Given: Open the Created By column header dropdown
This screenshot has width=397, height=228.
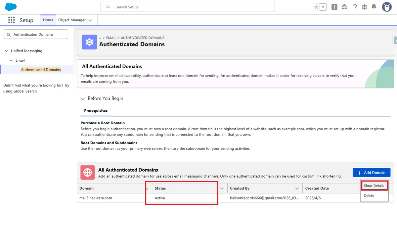Looking at the screenshot, I should pyautogui.click(x=297, y=188).
